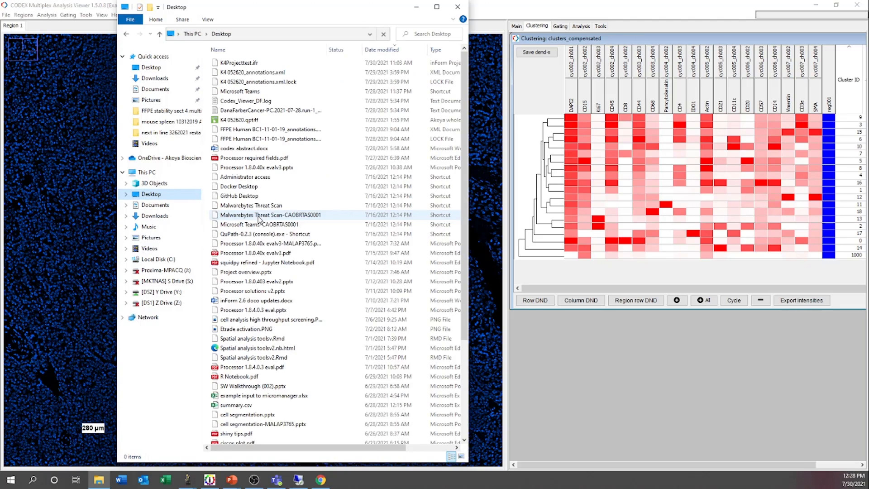869x489 pixels.
Task: Open Microsoft Teams from the taskbar
Action: coord(276,480)
